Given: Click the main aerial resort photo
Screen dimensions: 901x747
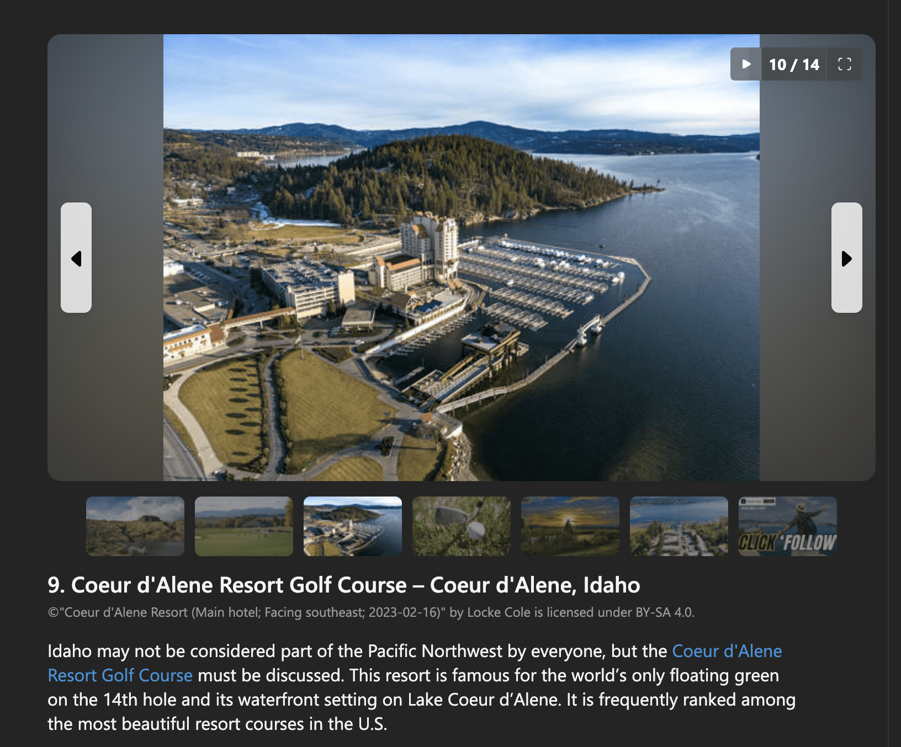Looking at the screenshot, I should [462, 258].
